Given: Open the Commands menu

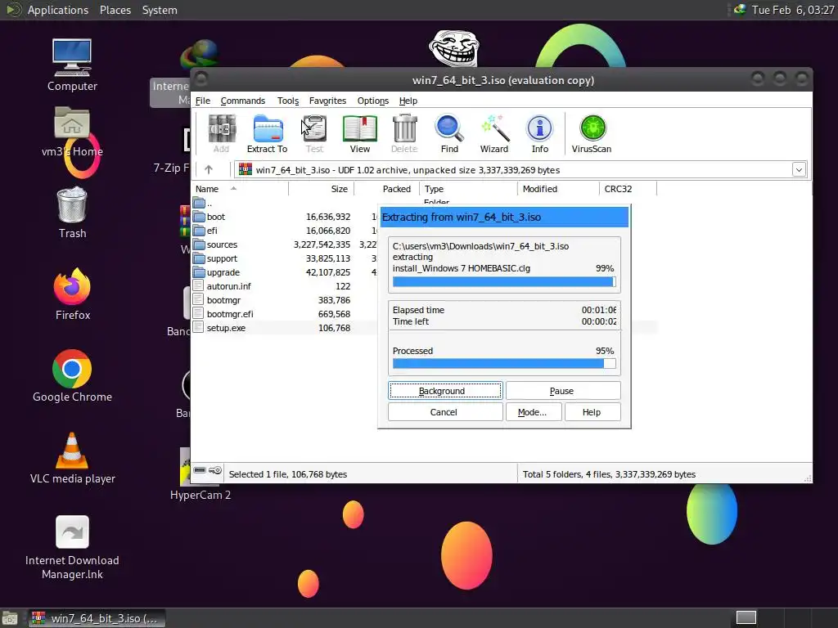Looking at the screenshot, I should point(242,101).
